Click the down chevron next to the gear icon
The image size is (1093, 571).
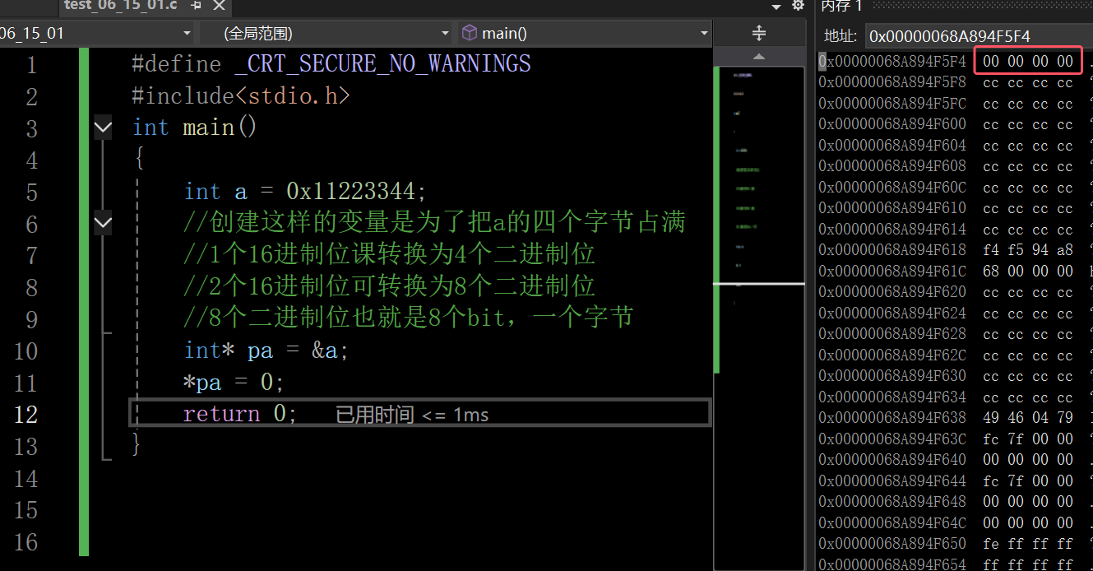coord(776,7)
